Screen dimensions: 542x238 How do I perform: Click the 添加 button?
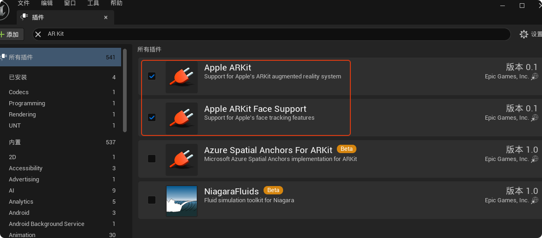[x=12, y=34]
